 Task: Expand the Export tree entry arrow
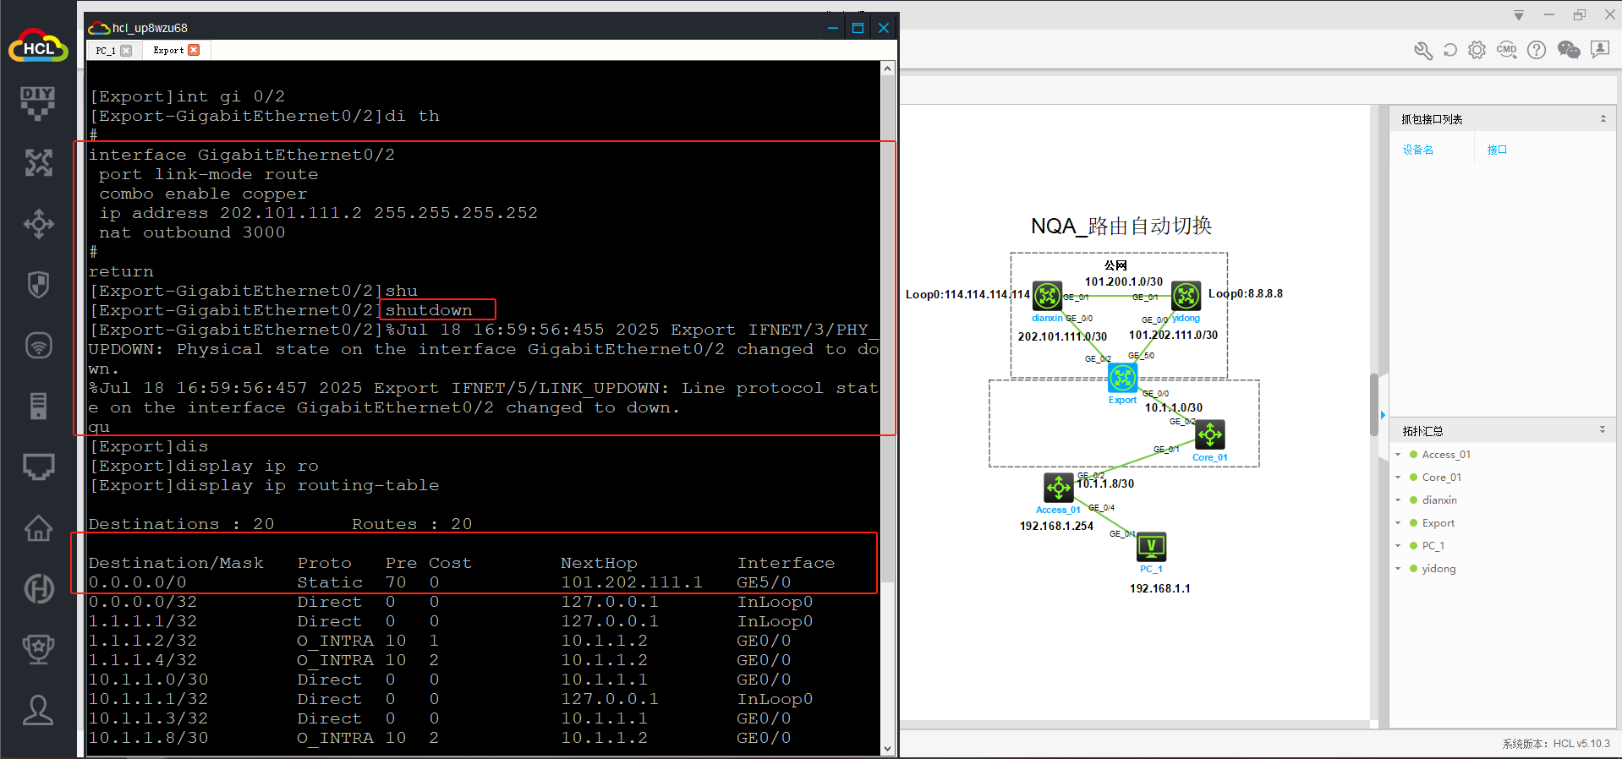(x=1398, y=523)
